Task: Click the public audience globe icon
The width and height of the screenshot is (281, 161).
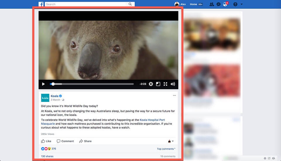Action: click(x=63, y=100)
